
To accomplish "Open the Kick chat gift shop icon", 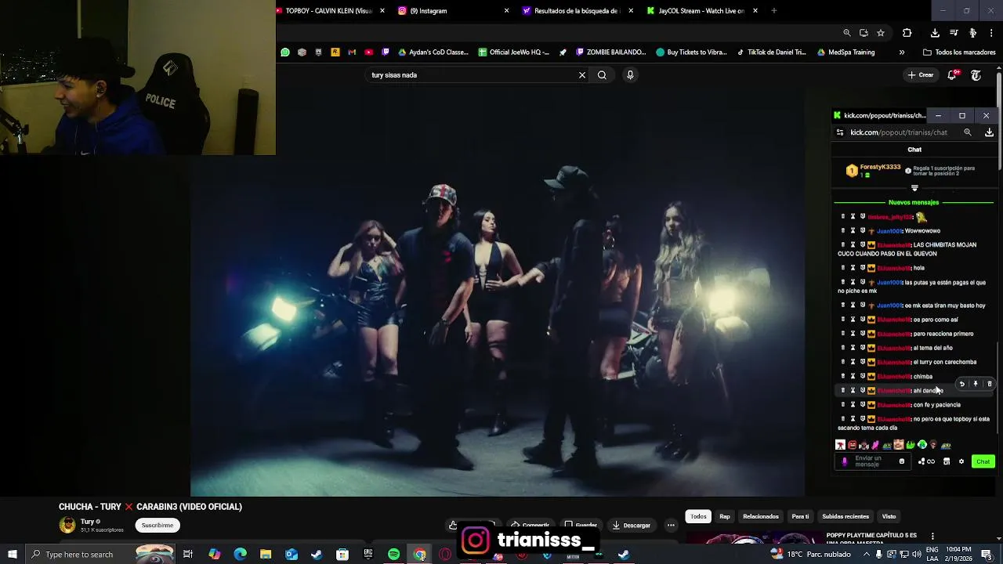I will click(x=947, y=461).
